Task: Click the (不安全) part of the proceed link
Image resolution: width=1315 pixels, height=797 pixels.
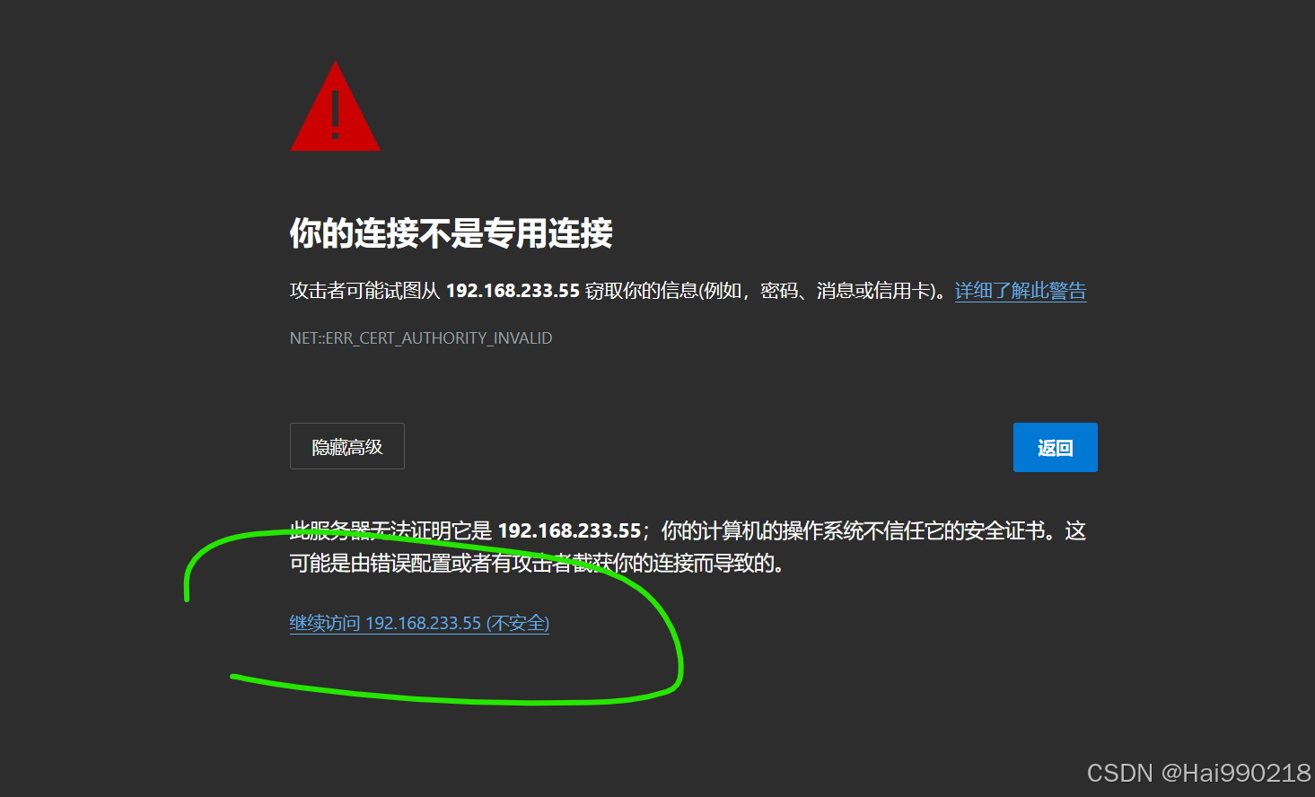Action: click(x=518, y=623)
